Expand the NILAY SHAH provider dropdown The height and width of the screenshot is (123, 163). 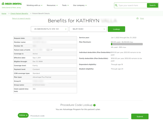point(88,29)
